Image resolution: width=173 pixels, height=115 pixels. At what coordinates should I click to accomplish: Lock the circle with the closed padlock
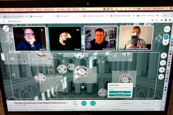click(166, 42)
